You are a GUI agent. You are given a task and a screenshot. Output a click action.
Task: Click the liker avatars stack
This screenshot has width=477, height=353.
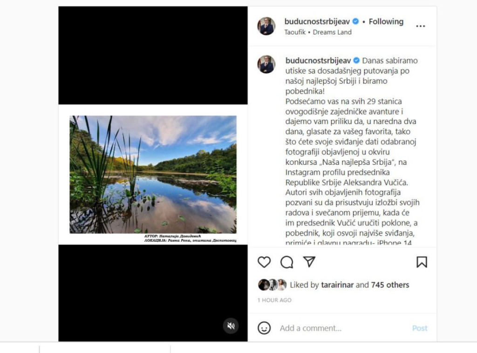pyautogui.click(x=272, y=285)
